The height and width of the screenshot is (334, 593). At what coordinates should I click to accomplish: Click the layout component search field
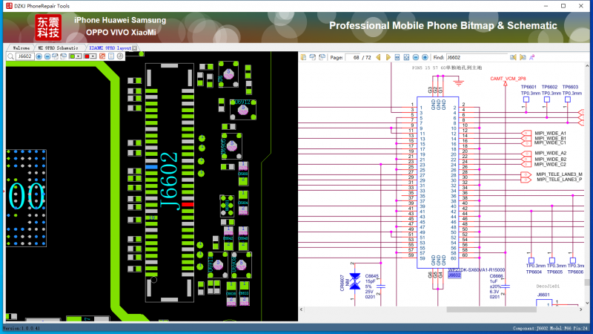[x=25, y=56]
